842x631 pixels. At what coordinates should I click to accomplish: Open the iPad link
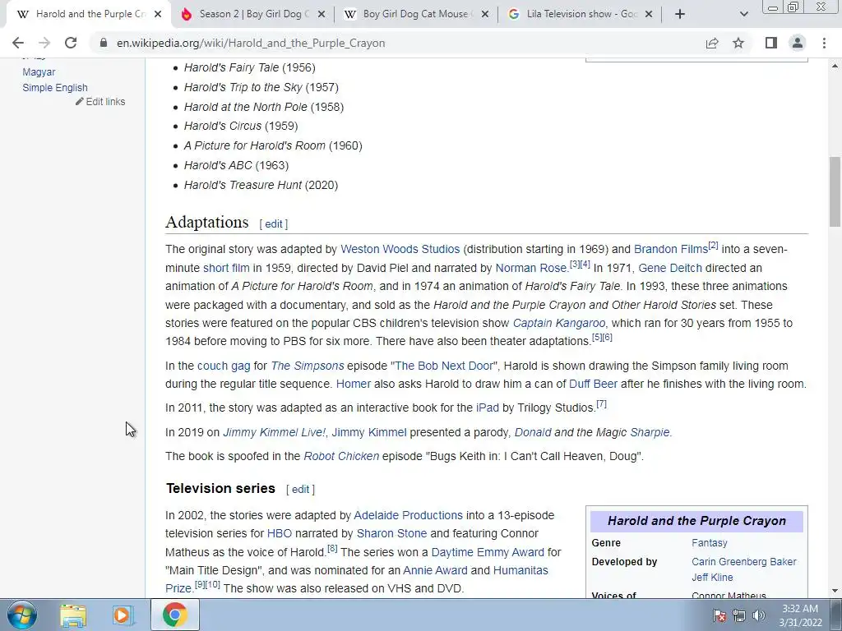(x=488, y=408)
